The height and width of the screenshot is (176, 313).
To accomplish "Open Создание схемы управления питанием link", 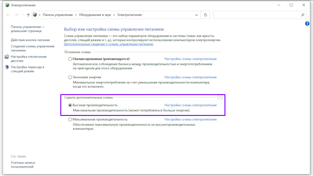I will tap(32, 48).
